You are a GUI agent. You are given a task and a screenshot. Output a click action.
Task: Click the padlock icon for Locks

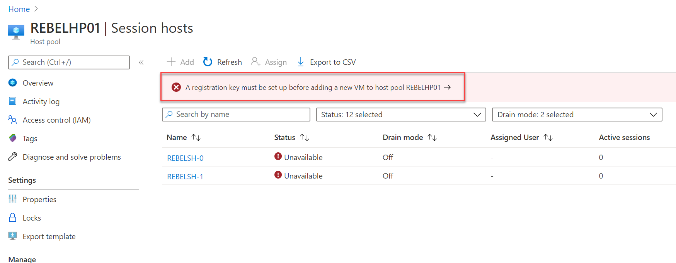(x=13, y=217)
